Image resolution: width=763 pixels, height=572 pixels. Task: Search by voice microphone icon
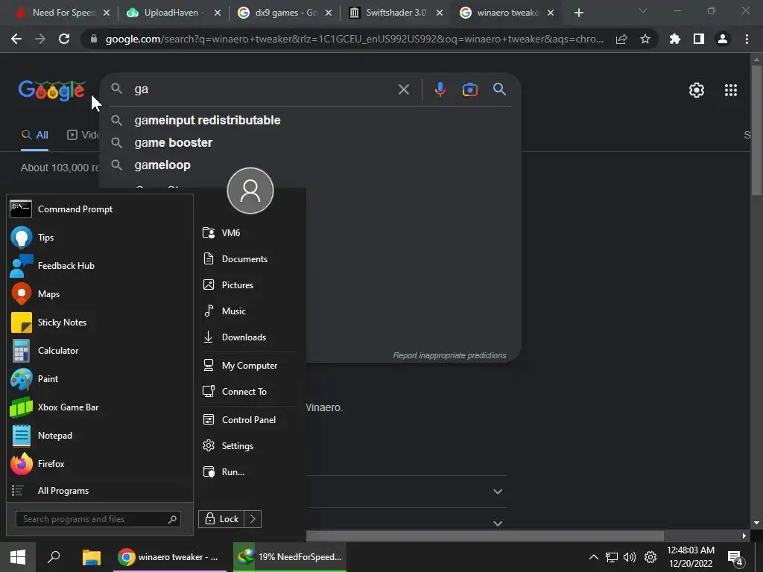440,89
